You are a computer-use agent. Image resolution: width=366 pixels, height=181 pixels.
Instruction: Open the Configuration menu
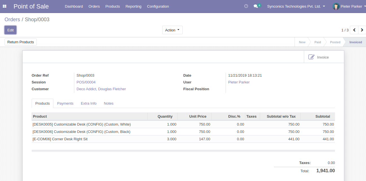tap(158, 6)
